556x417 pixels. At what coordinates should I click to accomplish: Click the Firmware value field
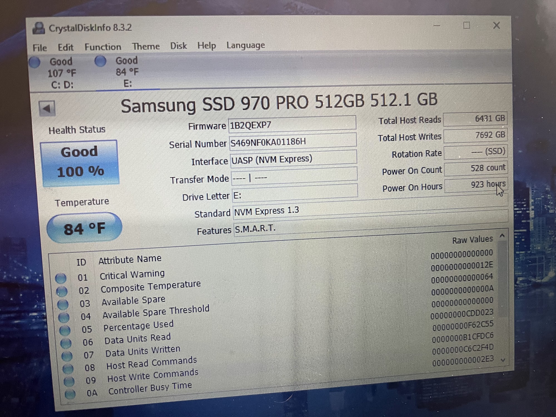tap(292, 124)
